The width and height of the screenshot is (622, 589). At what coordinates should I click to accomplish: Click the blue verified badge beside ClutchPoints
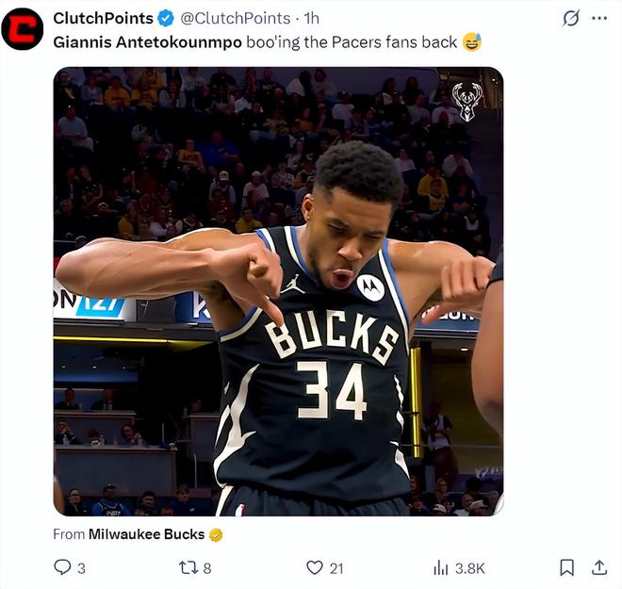point(166,18)
